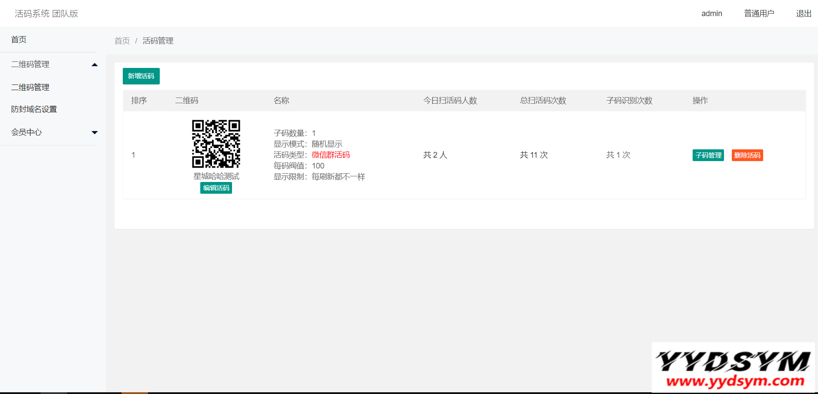Viewport: 818px width, 394px height.
Task: Open 编辑活码 under the QR code
Action: coord(216,188)
